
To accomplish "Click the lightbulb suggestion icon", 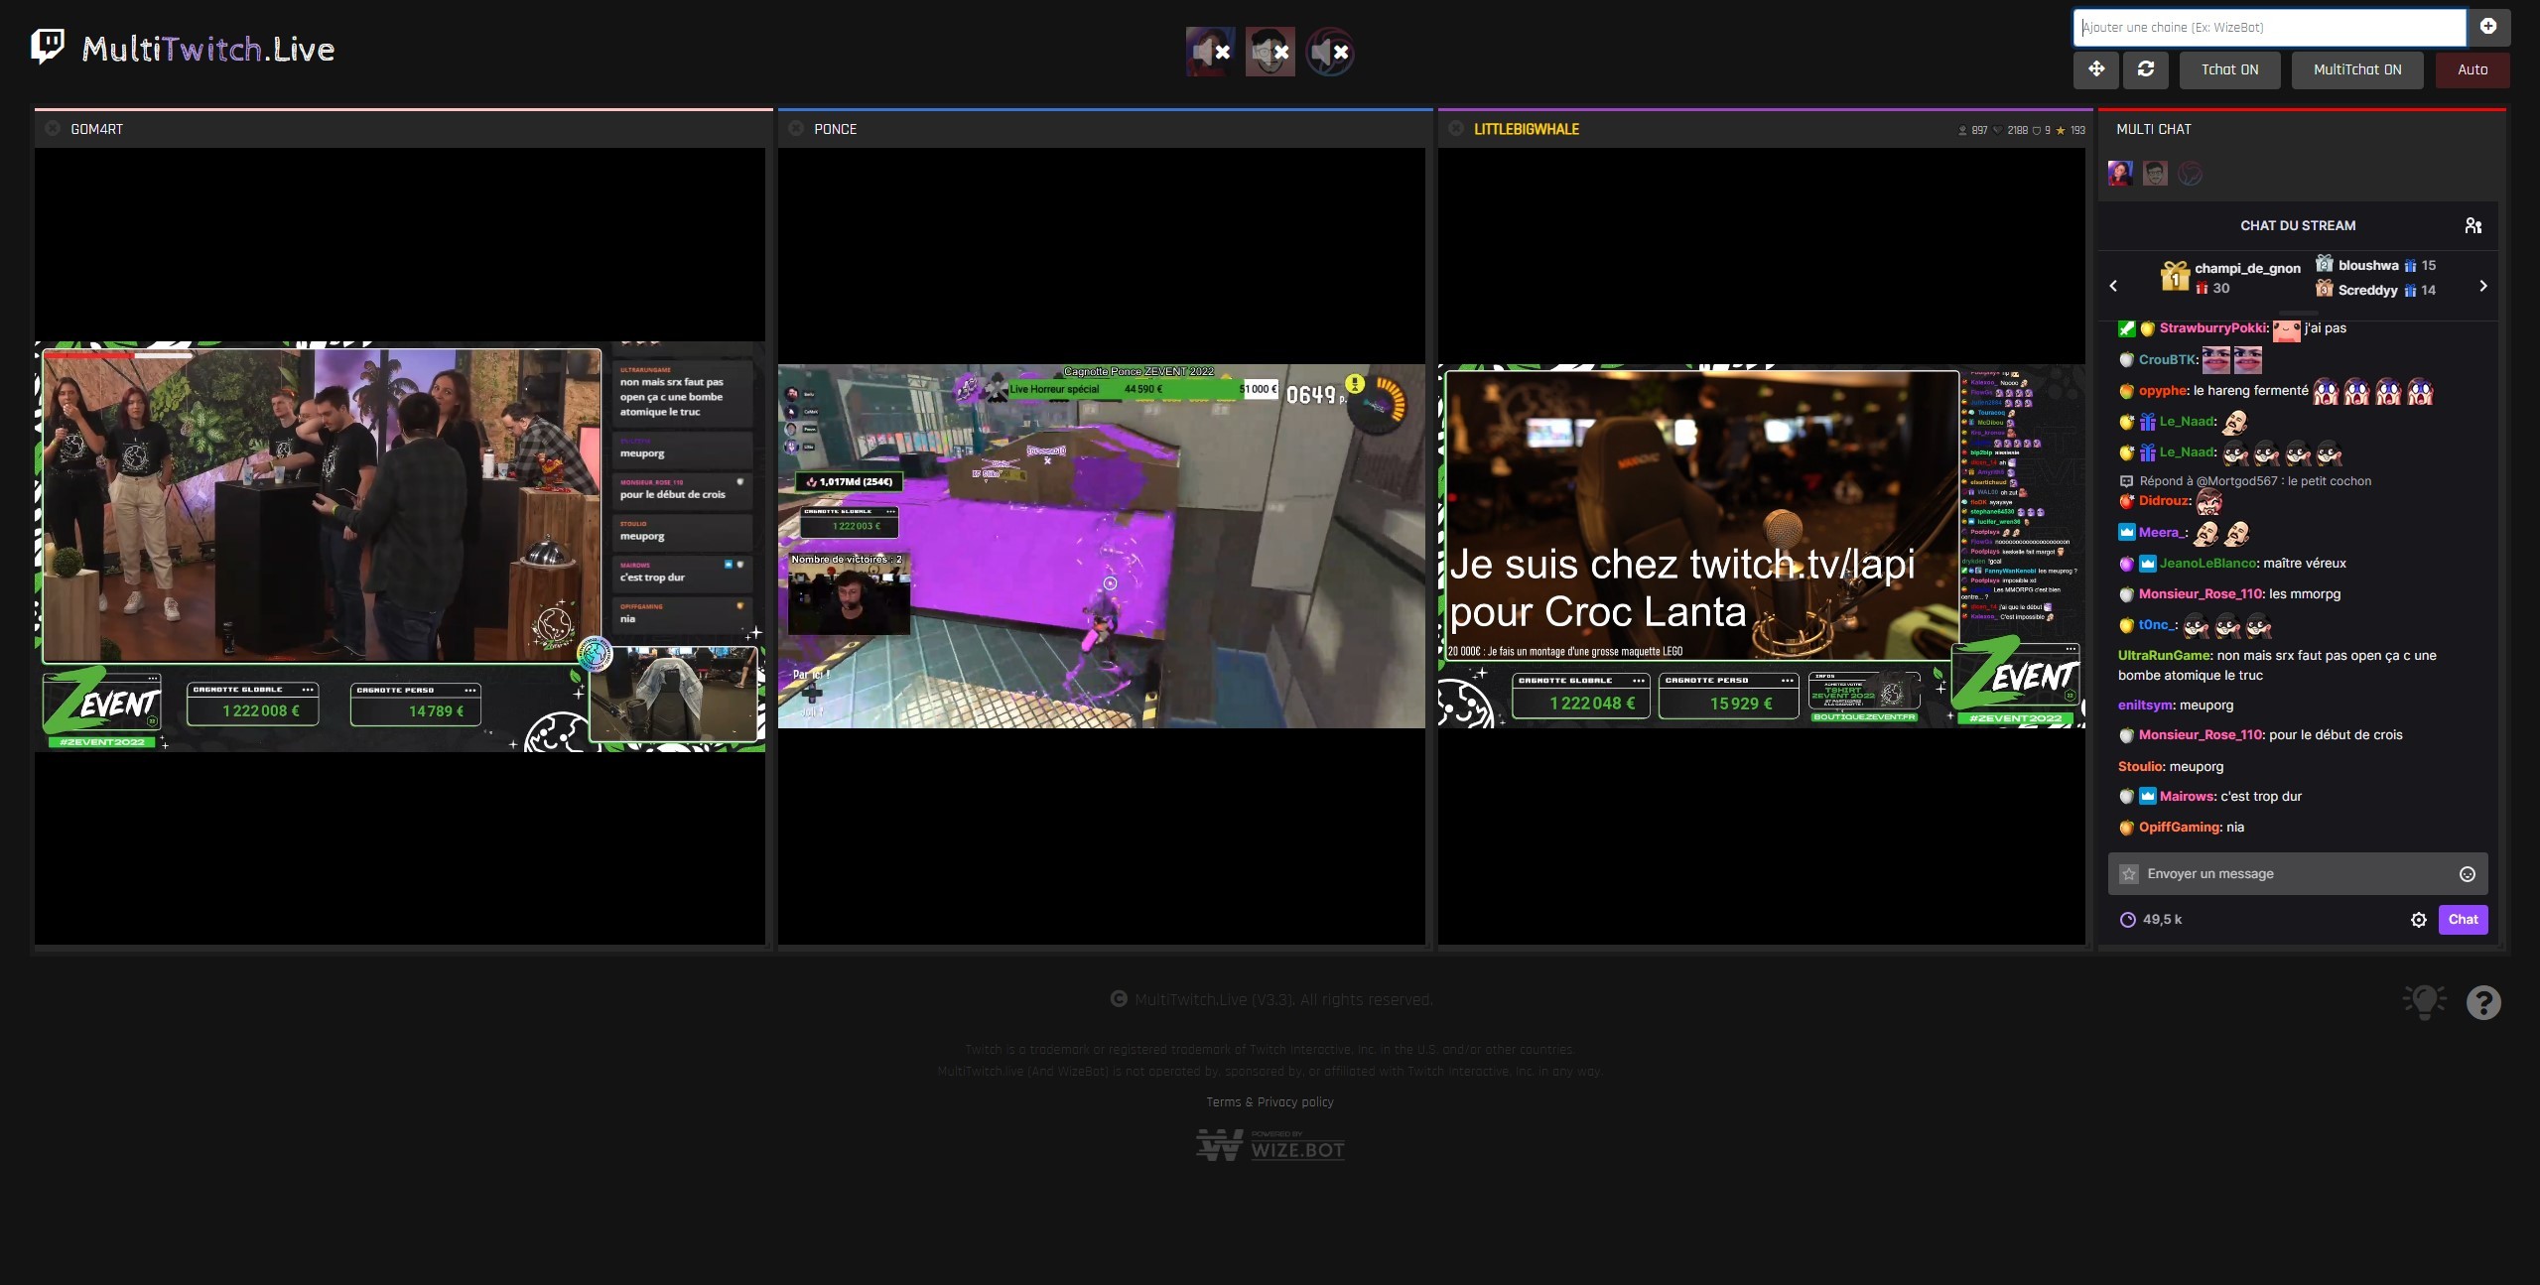I will [2424, 1002].
